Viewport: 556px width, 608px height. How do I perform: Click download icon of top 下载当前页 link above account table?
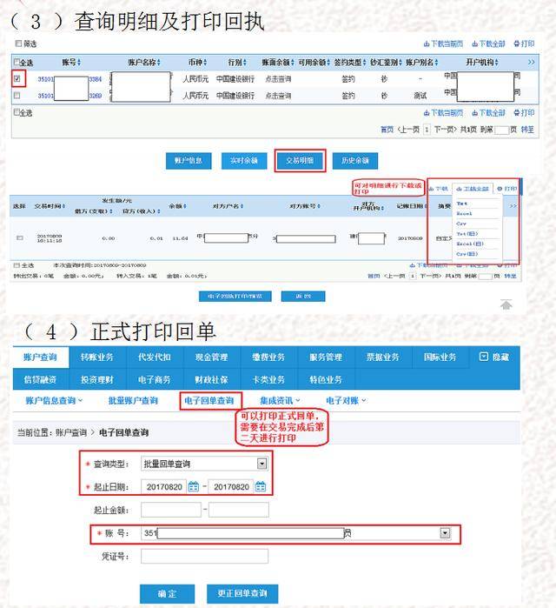point(427,43)
